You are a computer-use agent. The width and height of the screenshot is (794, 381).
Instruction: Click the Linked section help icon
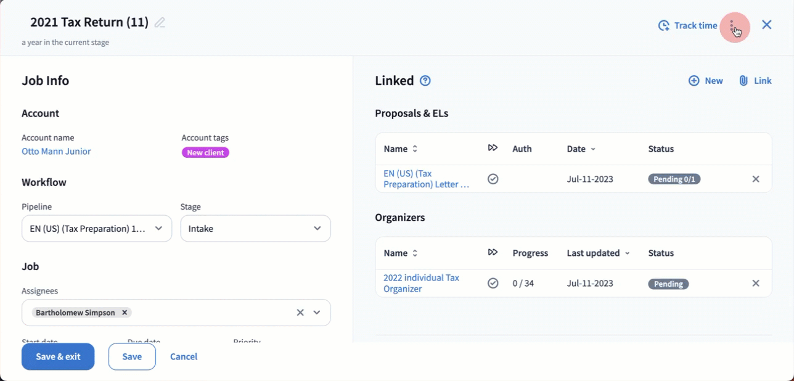[x=425, y=81]
